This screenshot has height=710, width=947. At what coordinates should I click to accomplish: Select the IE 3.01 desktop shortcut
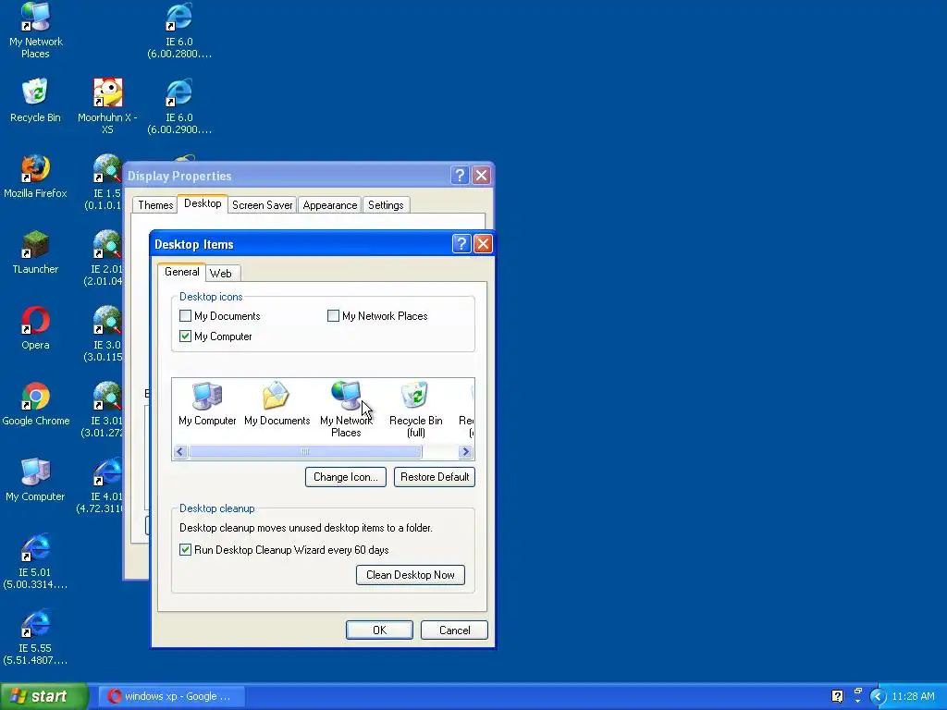105,410
